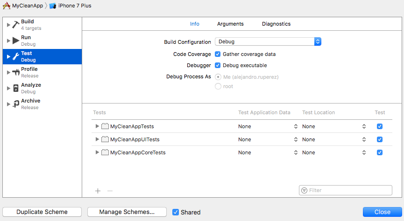The image size is (404, 221).
Task: Toggle Debug executable checkbox
Action: 218,65
